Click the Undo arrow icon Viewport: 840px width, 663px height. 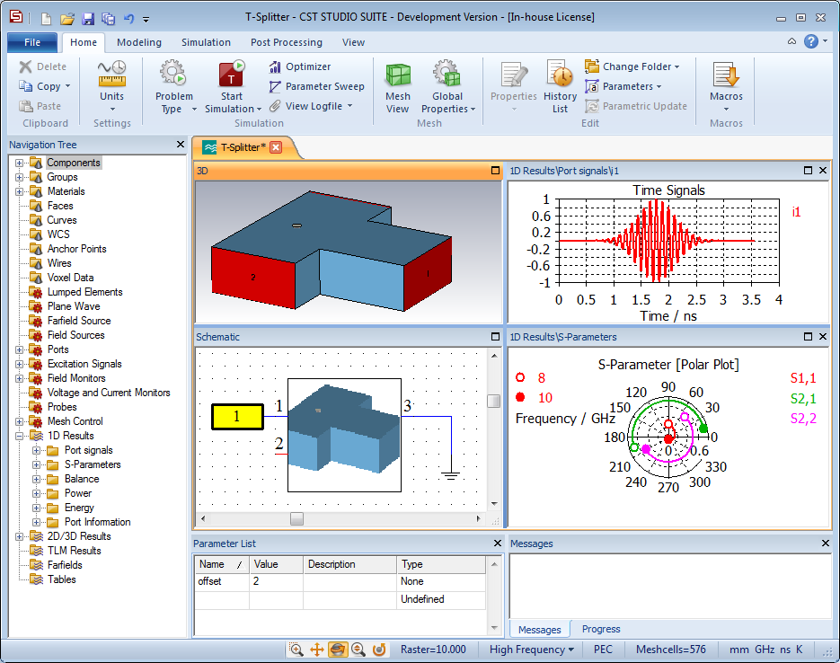click(x=128, y=19)
